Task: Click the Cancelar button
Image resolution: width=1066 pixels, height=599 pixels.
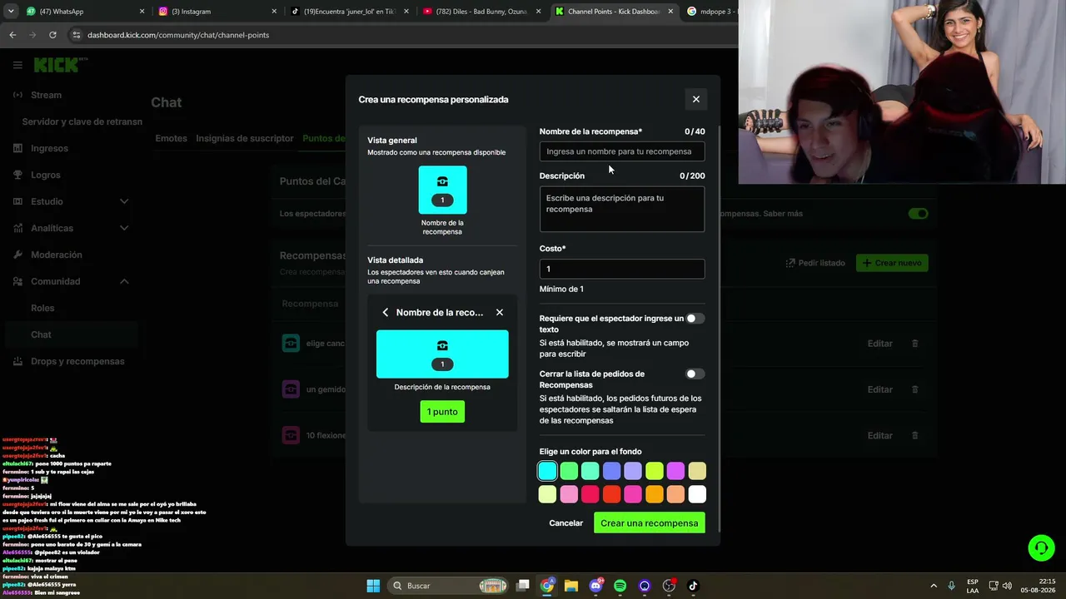Action: tap(566, 523)
